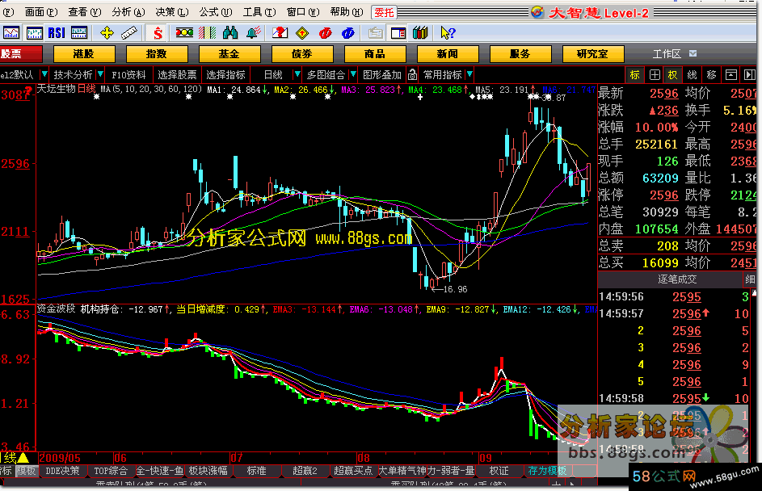Toggle the 标 marker button

(x=634, y=75)
